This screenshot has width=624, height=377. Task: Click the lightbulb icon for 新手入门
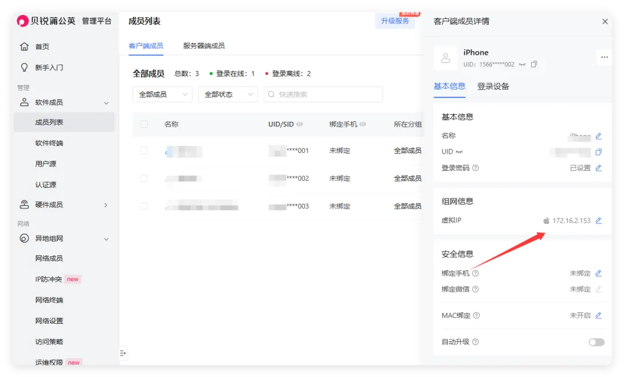[24, 67]
